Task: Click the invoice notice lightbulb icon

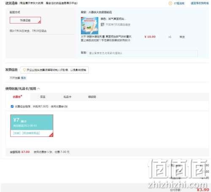Action: (24, 70)
